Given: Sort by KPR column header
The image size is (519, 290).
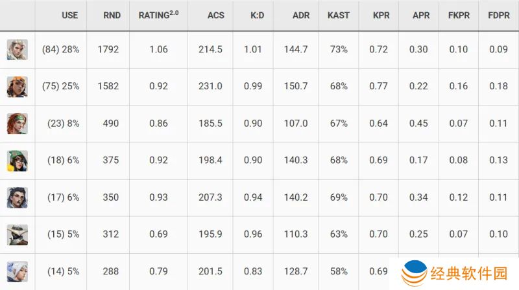Looking at the screenshot, I should [381, 15].
